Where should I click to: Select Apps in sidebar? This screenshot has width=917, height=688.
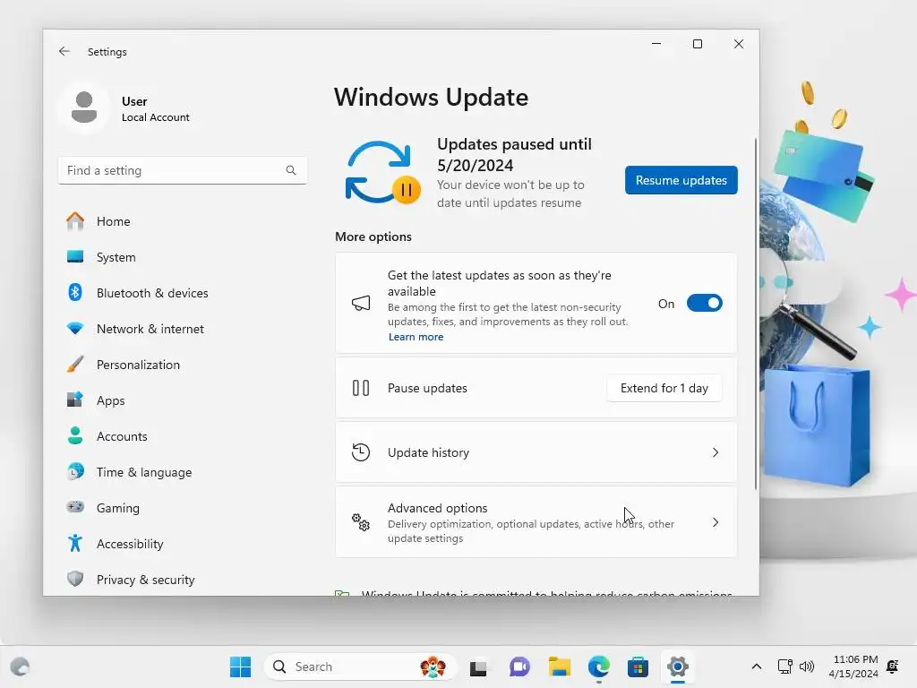pyautogui.click(x=181, y=400)
